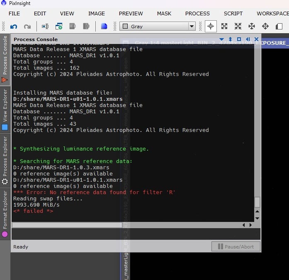
Task: Click the console command input field
Action: [136, 234]
